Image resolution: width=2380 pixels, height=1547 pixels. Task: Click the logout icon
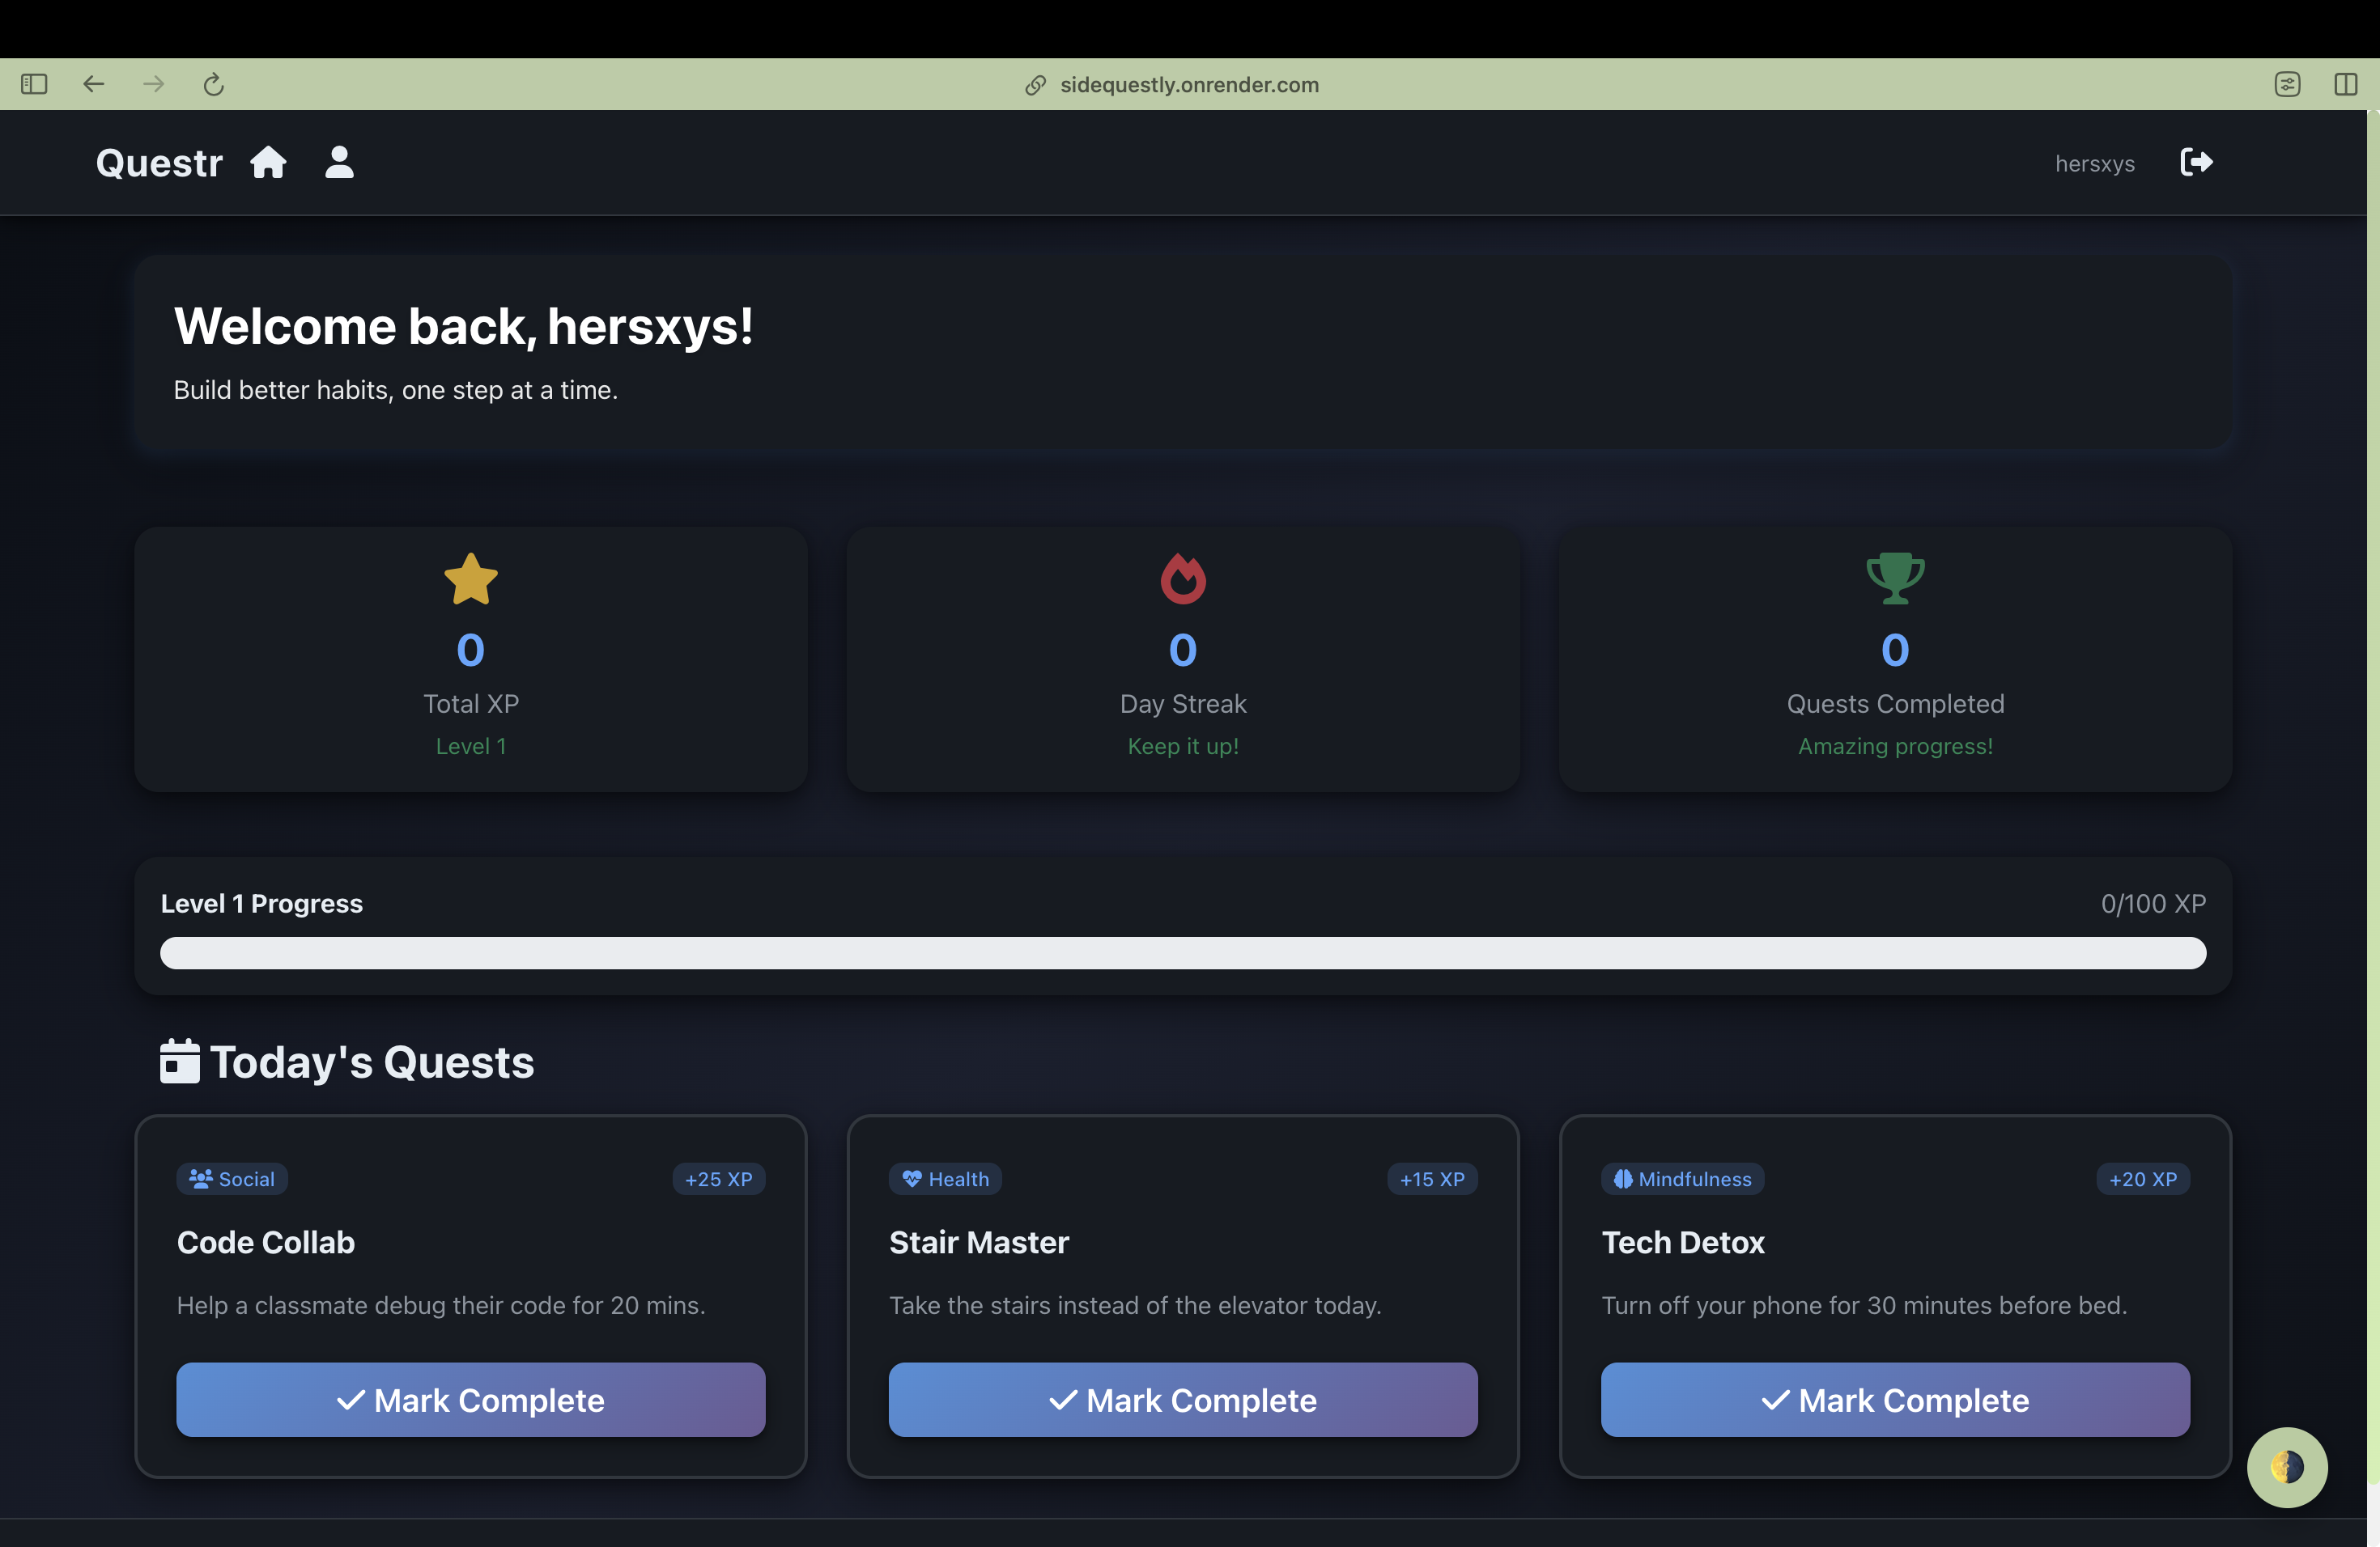coord(2196,162)
